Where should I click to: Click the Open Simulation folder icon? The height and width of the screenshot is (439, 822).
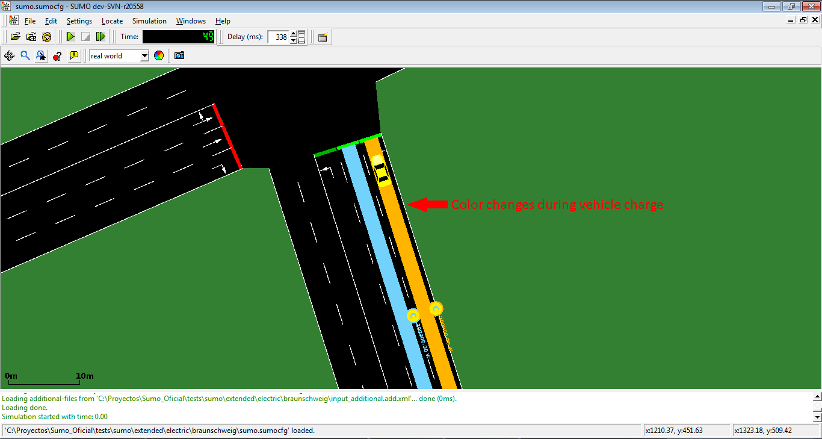[x=16, y=37]
